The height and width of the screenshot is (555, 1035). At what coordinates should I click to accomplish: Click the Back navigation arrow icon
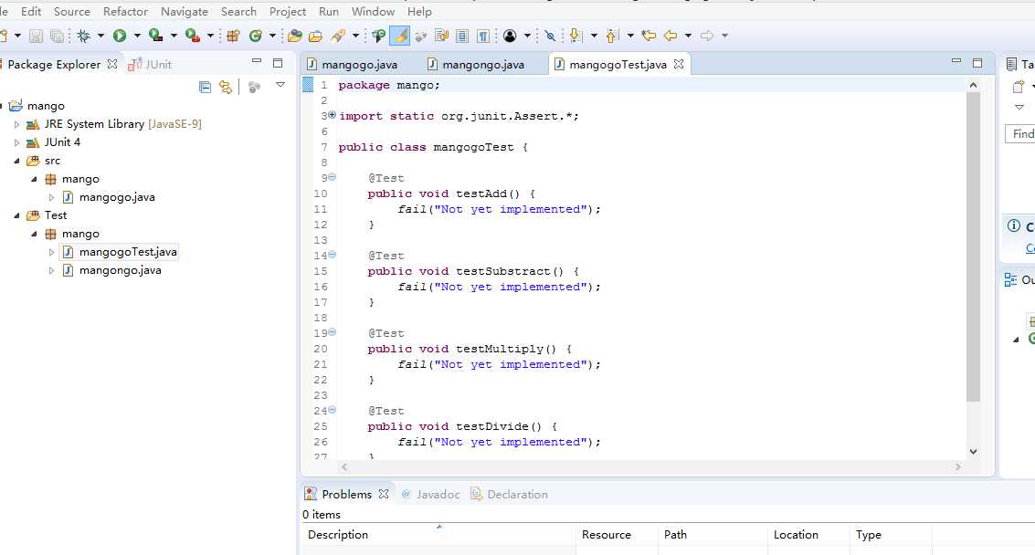coord(671,36)
